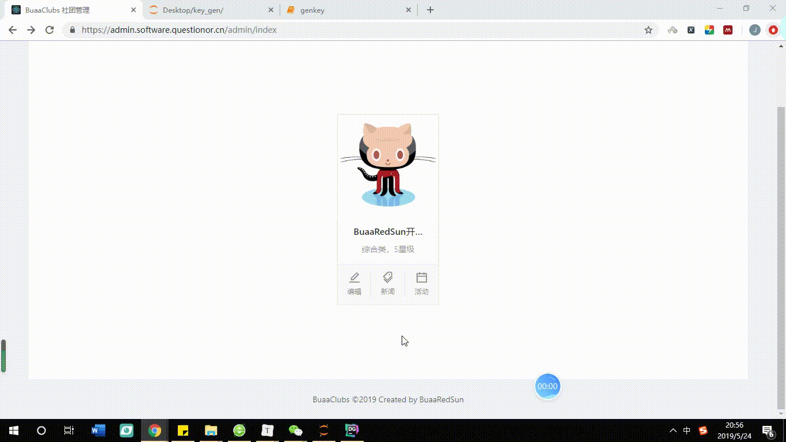Click the Octocat club cover image
Screen dimensions: 786x442
(388, 165)
